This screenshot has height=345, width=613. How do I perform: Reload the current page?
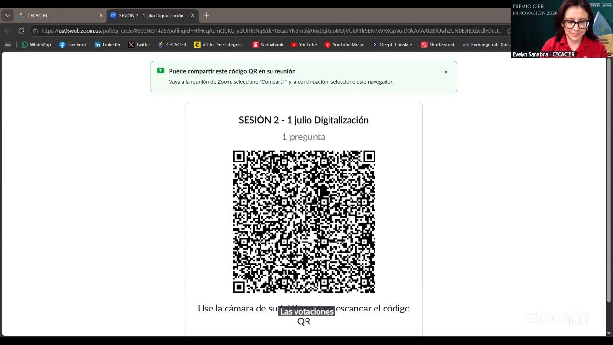click(x=21, y=31)
